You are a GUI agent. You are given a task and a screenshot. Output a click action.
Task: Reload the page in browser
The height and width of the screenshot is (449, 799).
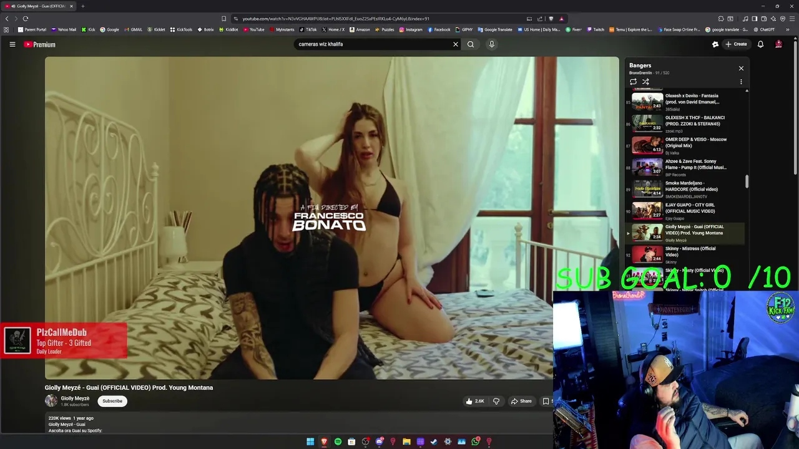click(26, 19)
